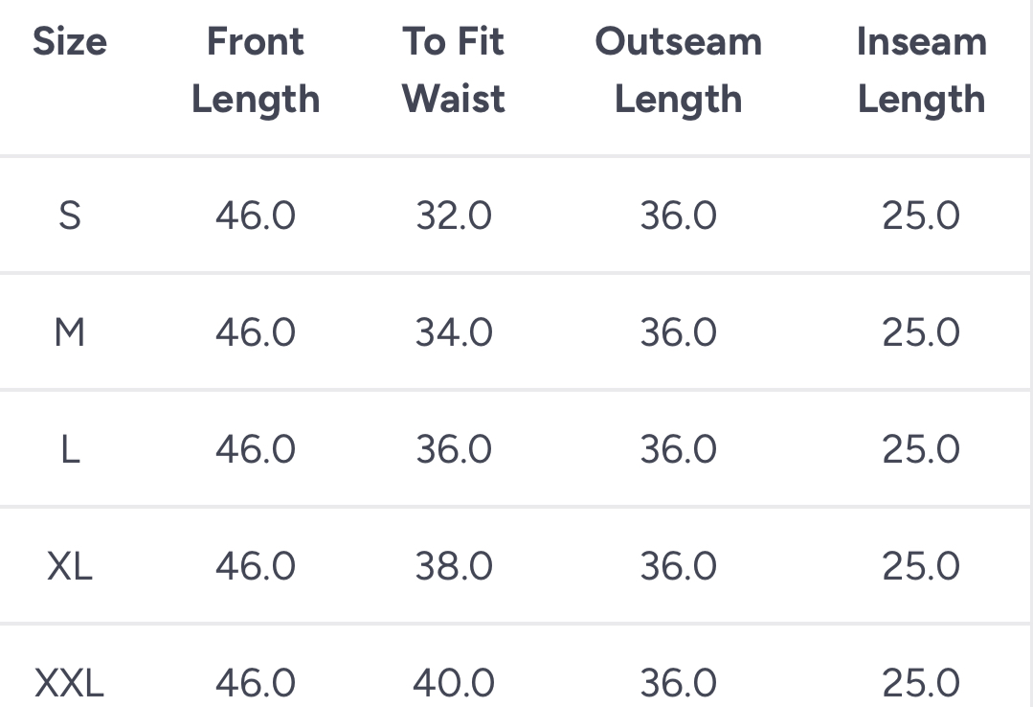The height and width of the screenshot is (707, 1033).
Task: Select the front length for size XL
Action: [x=256, y=567]
